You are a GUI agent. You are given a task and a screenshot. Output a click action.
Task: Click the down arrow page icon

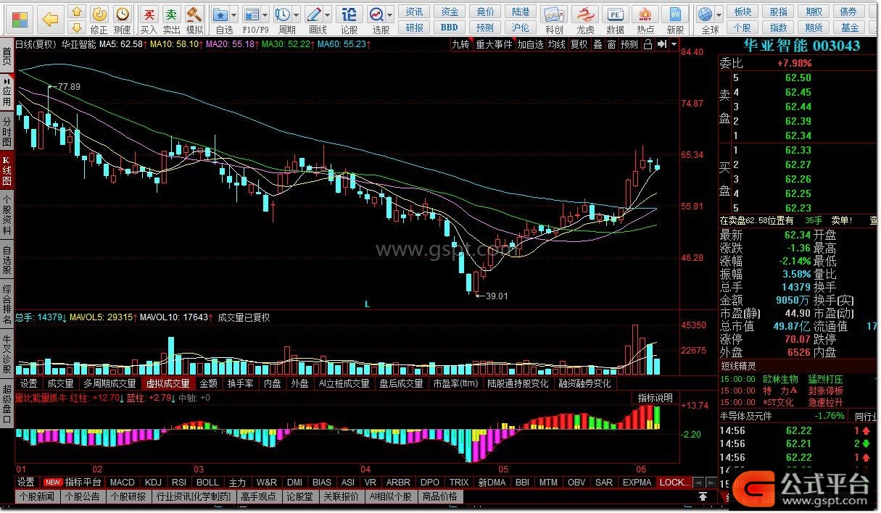(77, 28)
